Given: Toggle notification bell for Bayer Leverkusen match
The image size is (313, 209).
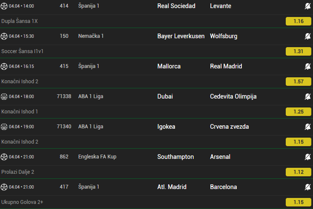Looking at the screenshot, I should (x=308, y=36).
